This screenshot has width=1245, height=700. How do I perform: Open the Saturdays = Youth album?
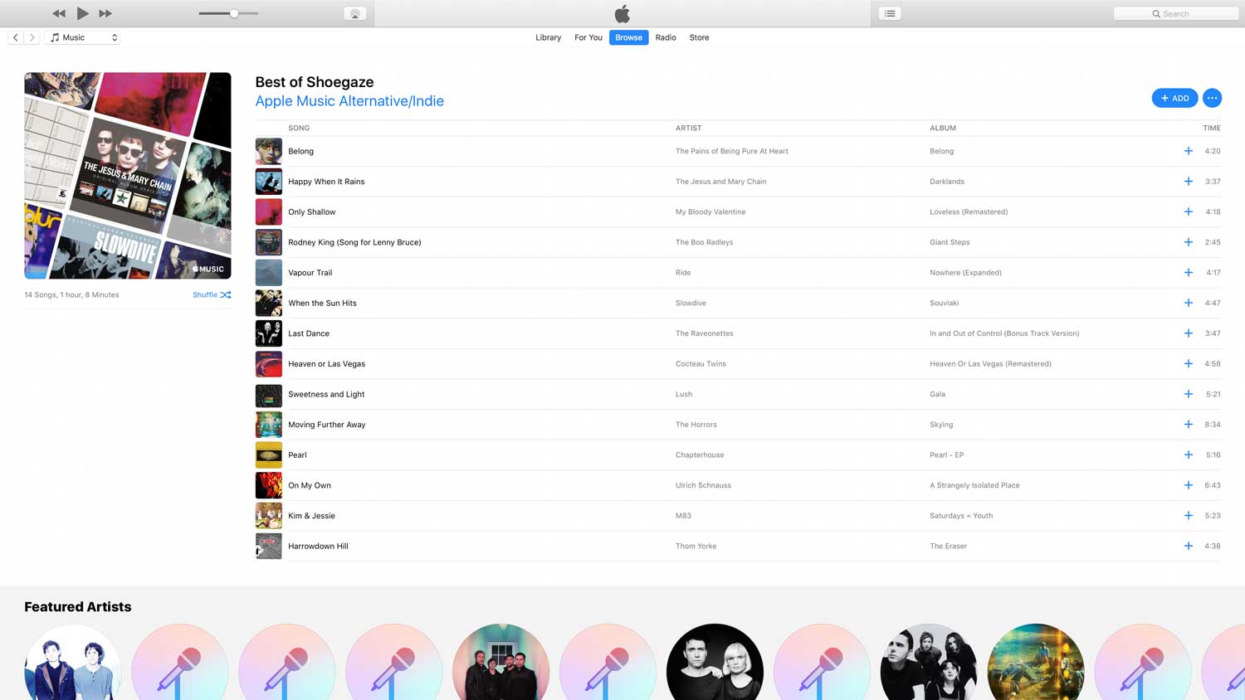point(961,516)
